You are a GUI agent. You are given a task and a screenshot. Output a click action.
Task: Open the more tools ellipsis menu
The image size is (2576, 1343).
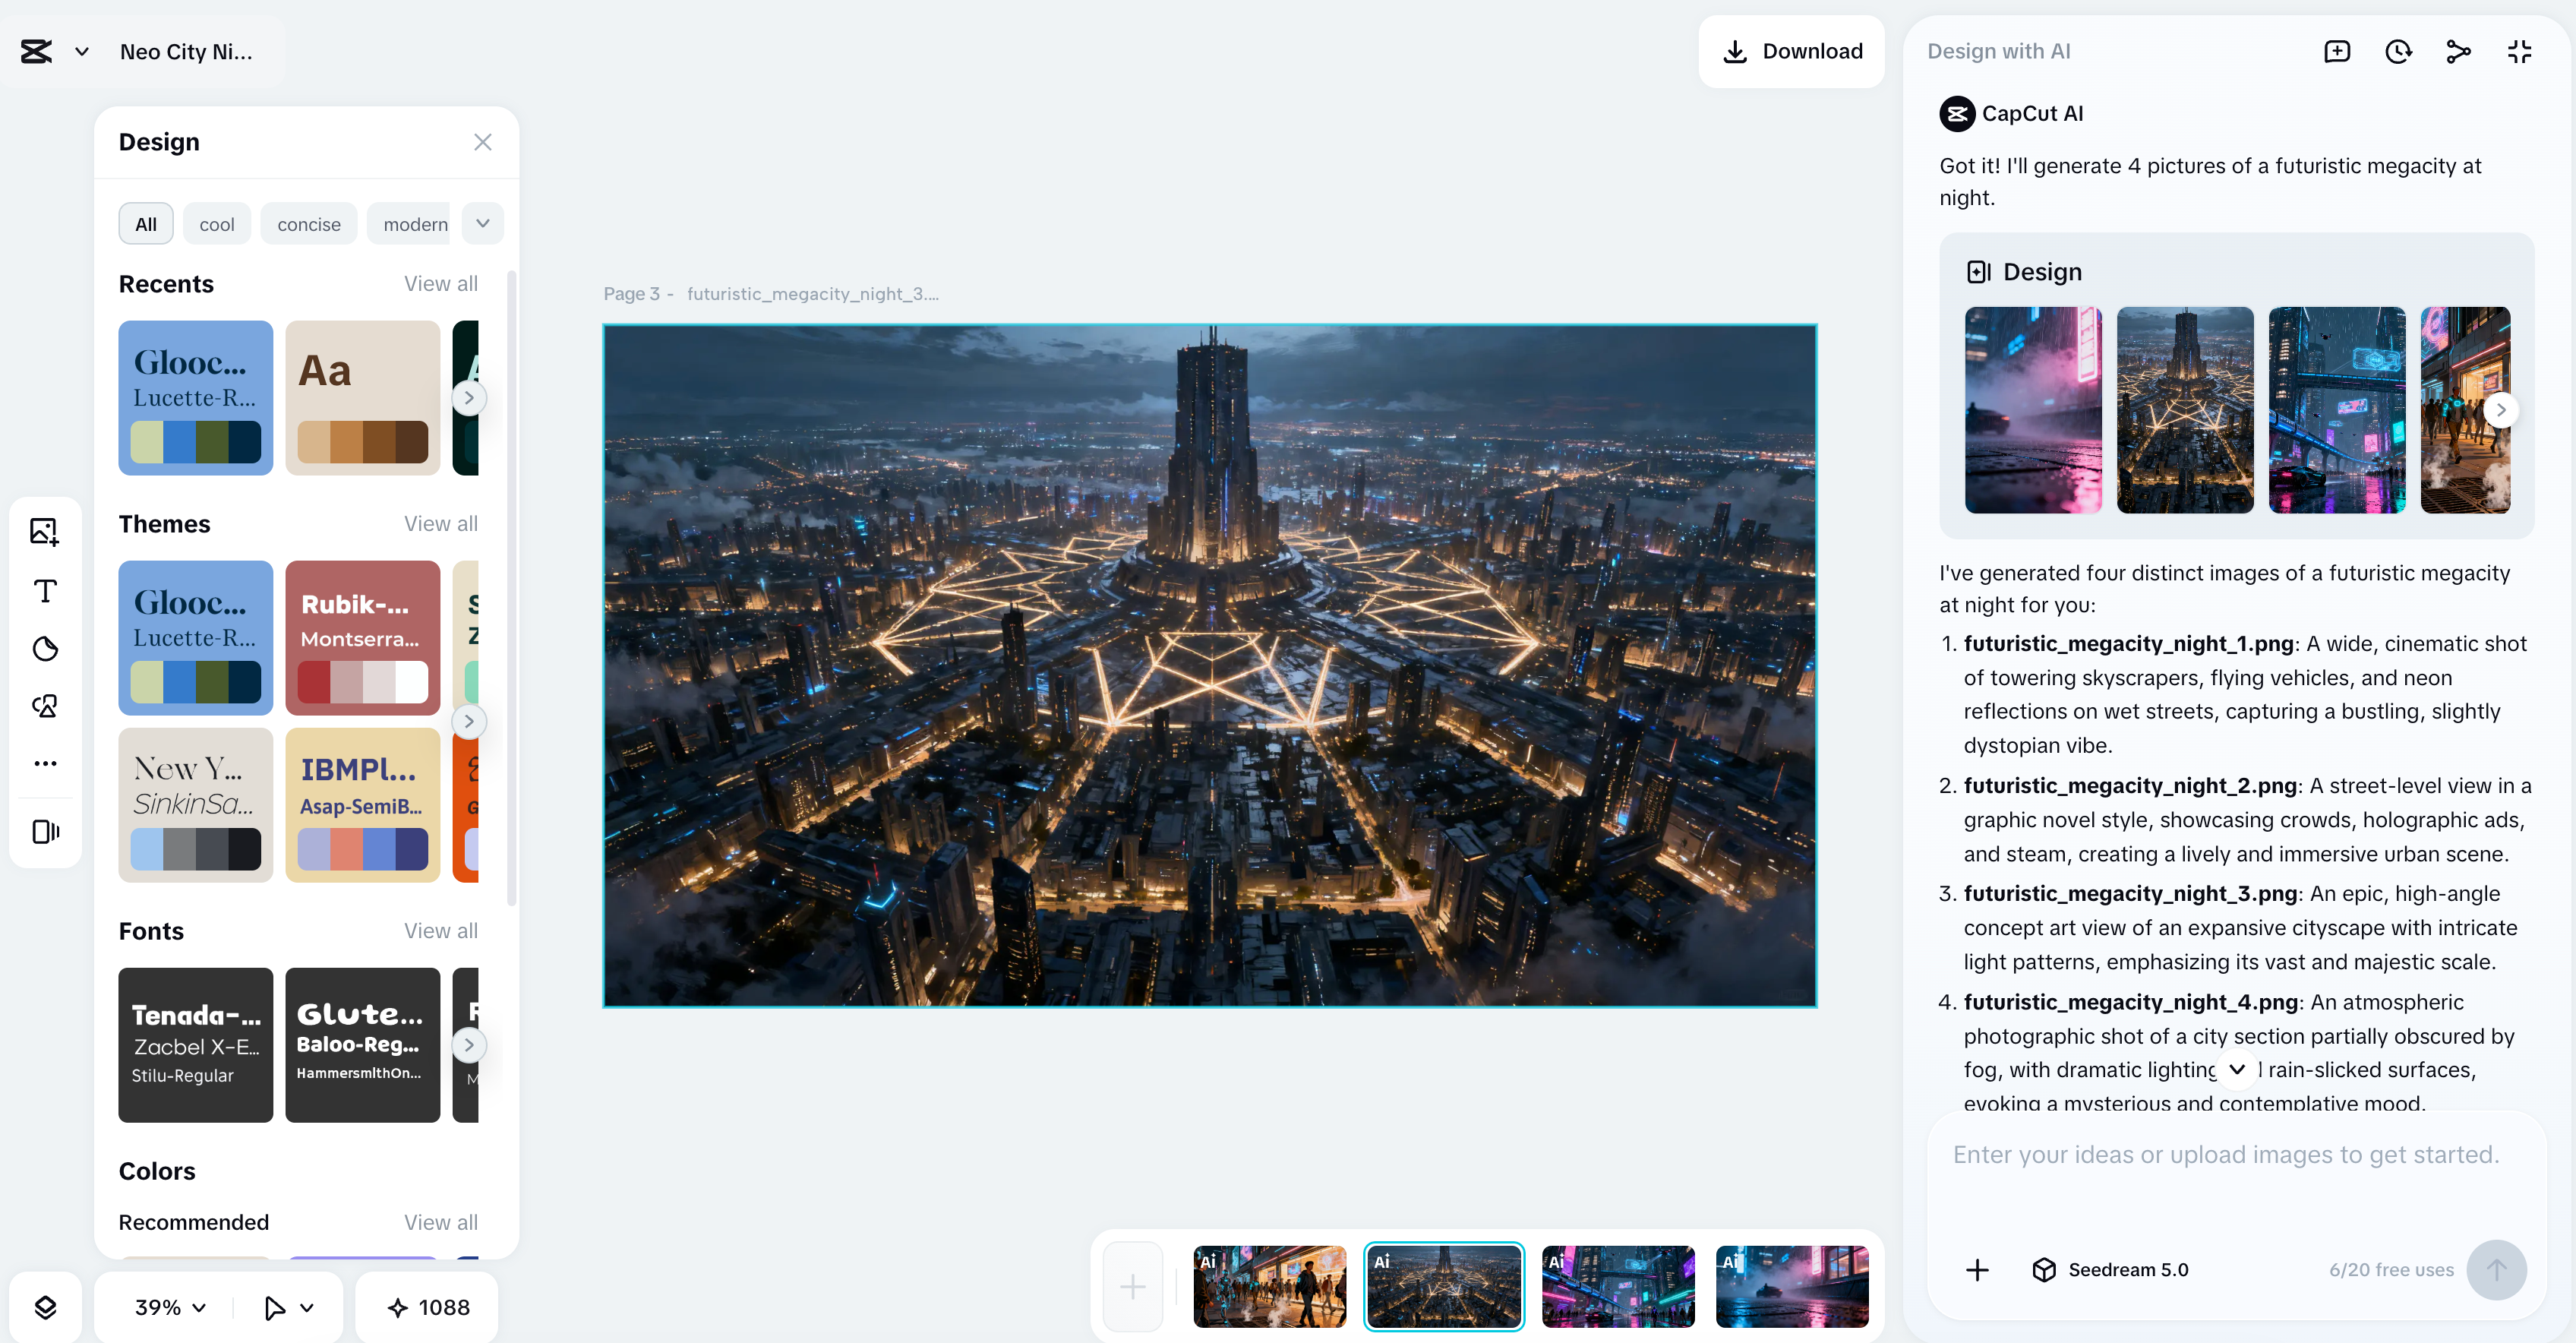click(45, 763)
